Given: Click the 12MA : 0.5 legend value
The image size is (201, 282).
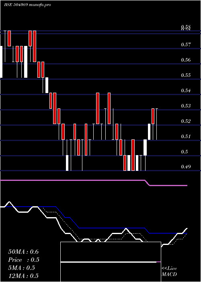Looking at the screenshot, I should click(23, 276).
